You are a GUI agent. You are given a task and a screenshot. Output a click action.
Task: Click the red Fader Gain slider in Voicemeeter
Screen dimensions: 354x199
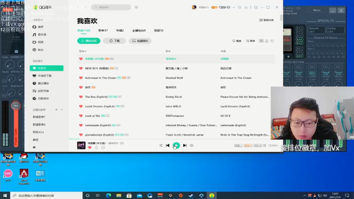pos(16,124)
